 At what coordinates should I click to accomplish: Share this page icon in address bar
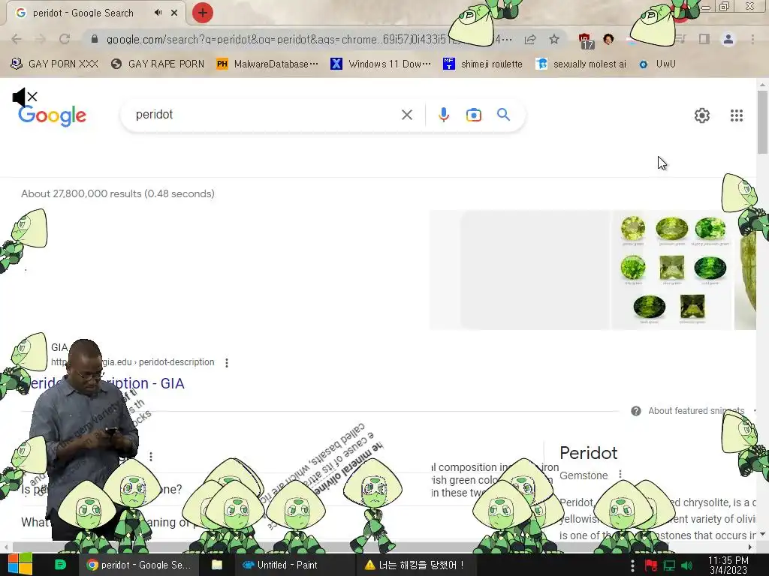pyautogui.click(x=530, y=39)
